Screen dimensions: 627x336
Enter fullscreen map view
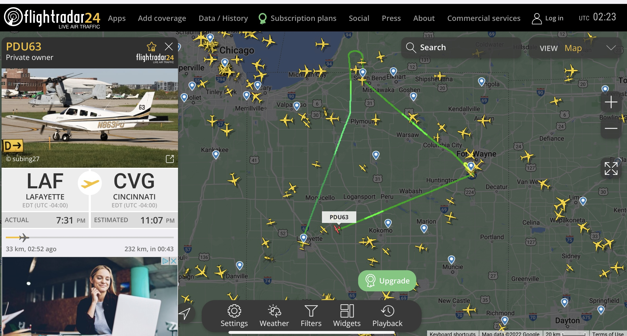click(611, 169)
